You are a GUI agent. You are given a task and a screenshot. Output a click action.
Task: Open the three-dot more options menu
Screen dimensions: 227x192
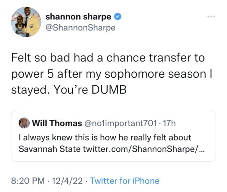[x=211, y=16]
